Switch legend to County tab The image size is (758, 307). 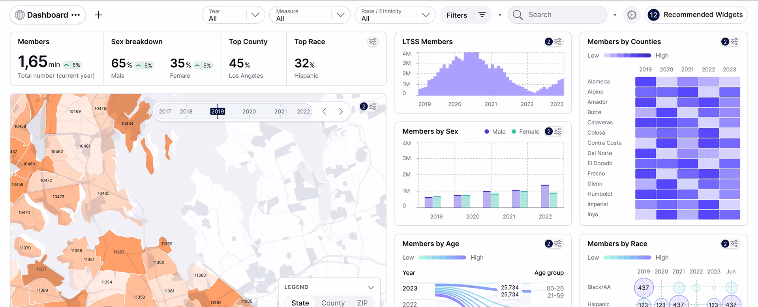click(333, 303)
